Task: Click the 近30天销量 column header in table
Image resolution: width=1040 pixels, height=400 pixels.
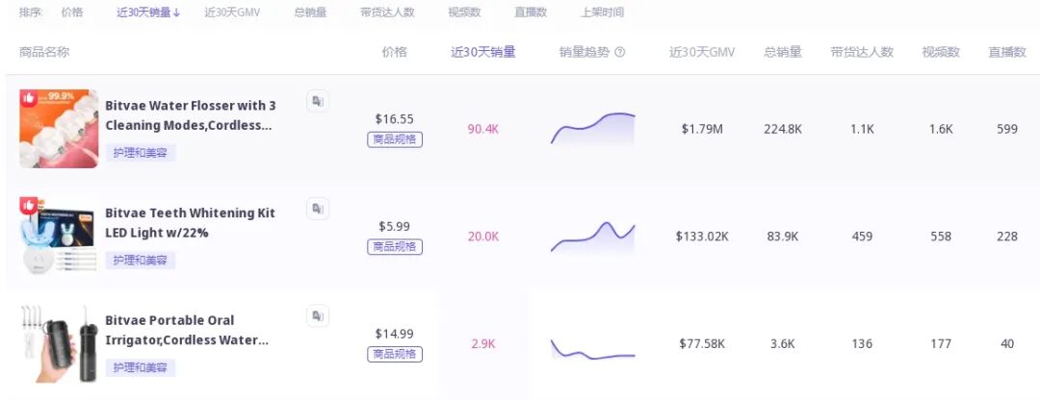Action: pyautogui.click(x=483, y=52)
